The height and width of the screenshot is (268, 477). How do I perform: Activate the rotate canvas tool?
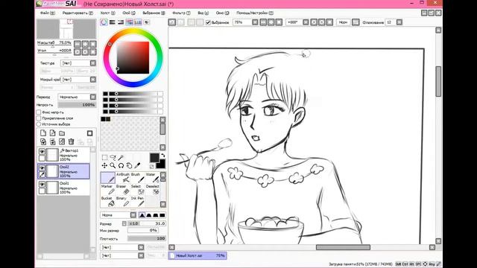click(121, 165)
